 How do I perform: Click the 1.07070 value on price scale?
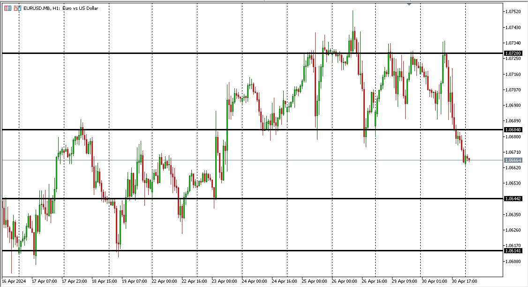[x=513, y=90]
